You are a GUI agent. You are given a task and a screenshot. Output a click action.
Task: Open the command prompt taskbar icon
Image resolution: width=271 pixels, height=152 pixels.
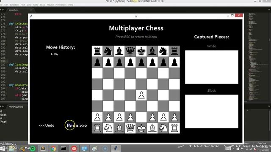pyautogui.click(x=64, y=148)
